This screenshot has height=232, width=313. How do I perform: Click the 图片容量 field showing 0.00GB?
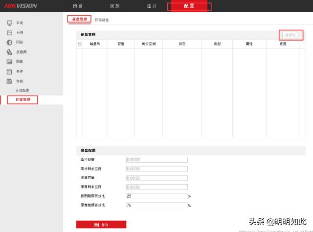[x=157, y=160]
